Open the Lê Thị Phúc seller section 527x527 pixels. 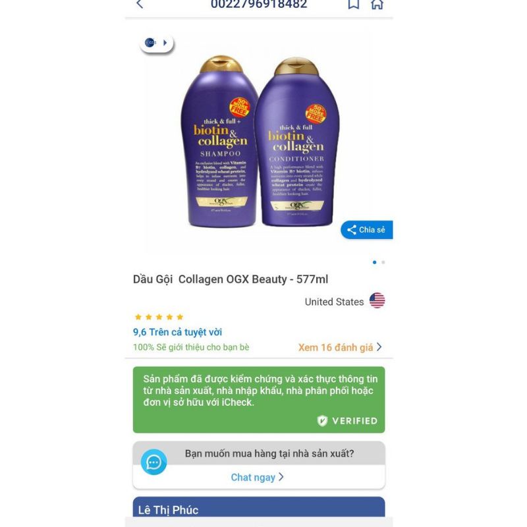pos(259,507)
